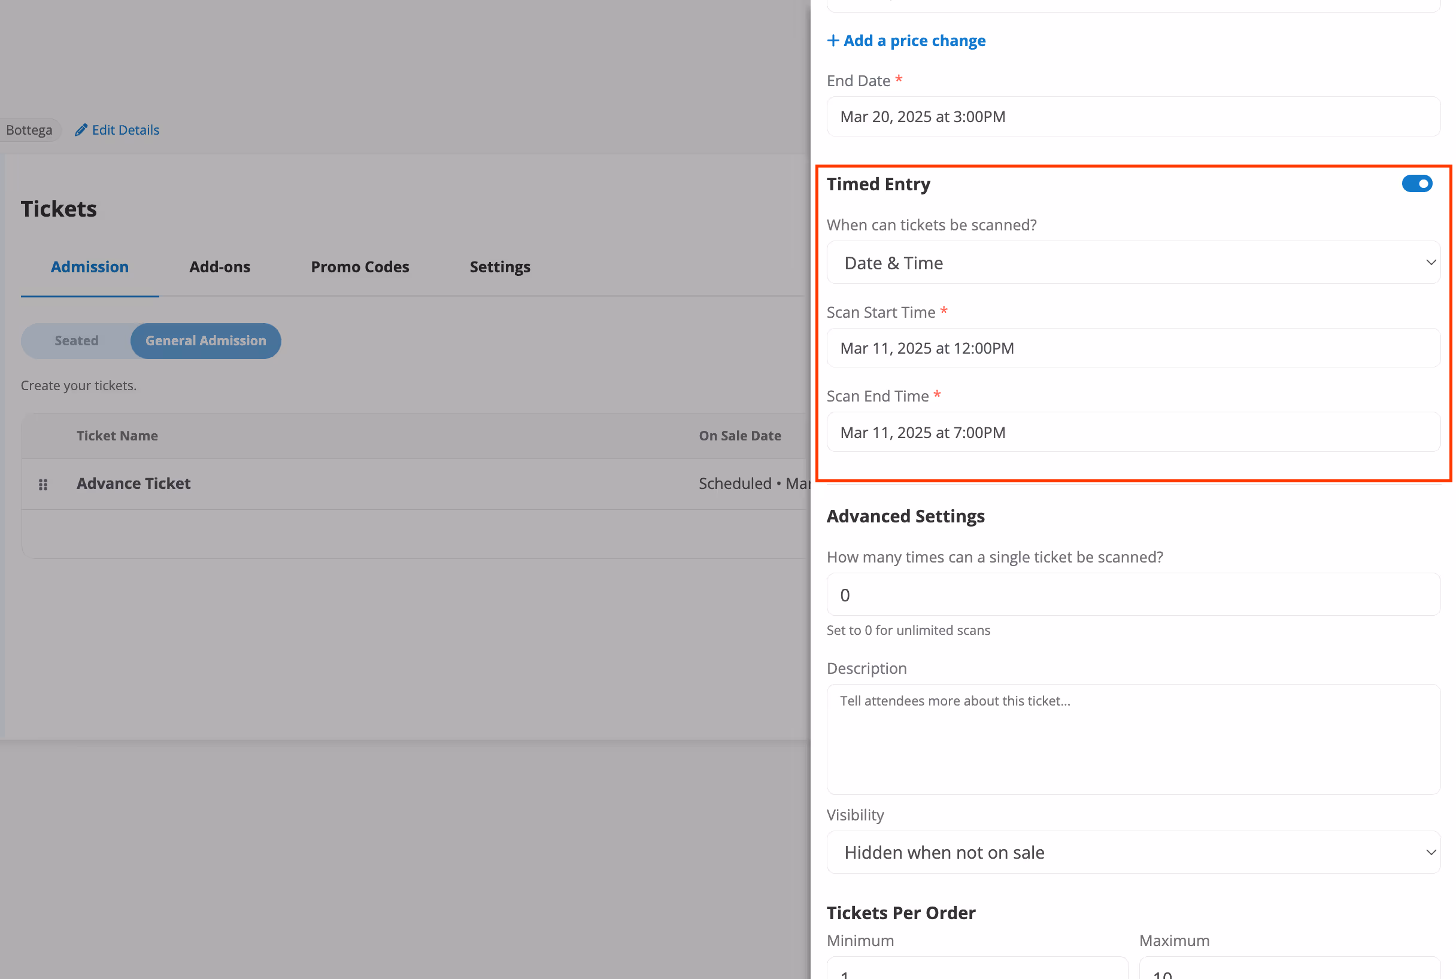
Task: Click the ticket scan count field
Action: (1133, 595)
